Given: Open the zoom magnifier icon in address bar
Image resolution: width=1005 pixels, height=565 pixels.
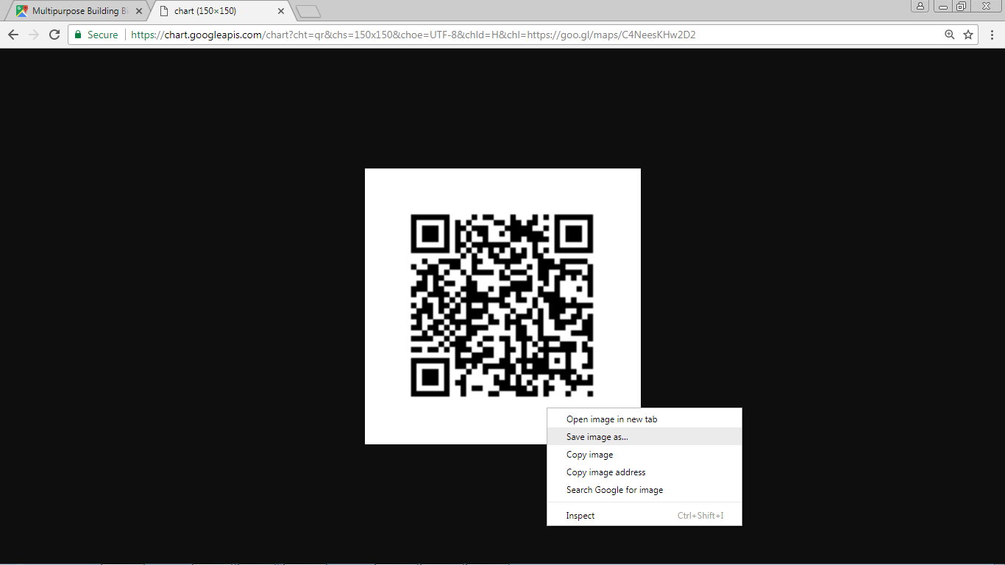Looking at the screenshot, I should click(950, 35).
